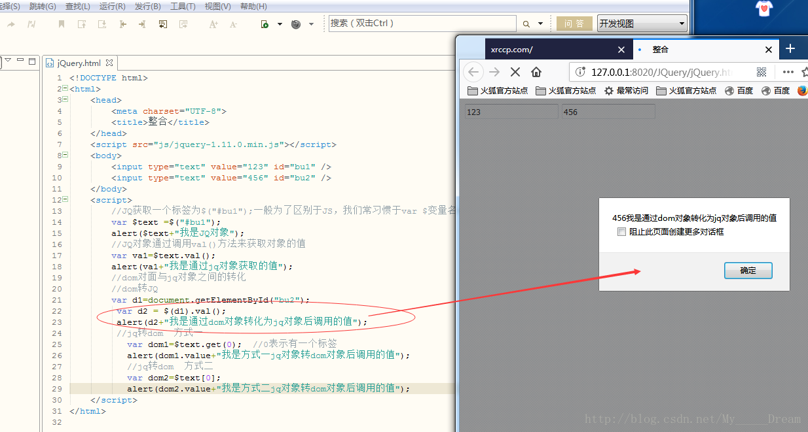Click the Firefox address bar URL
Image resolution: width=808 pixels, height=432 pixels.
tap(661, 72)
